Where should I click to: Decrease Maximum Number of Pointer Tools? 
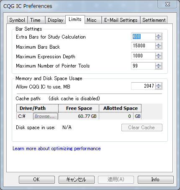pos(158,68)
